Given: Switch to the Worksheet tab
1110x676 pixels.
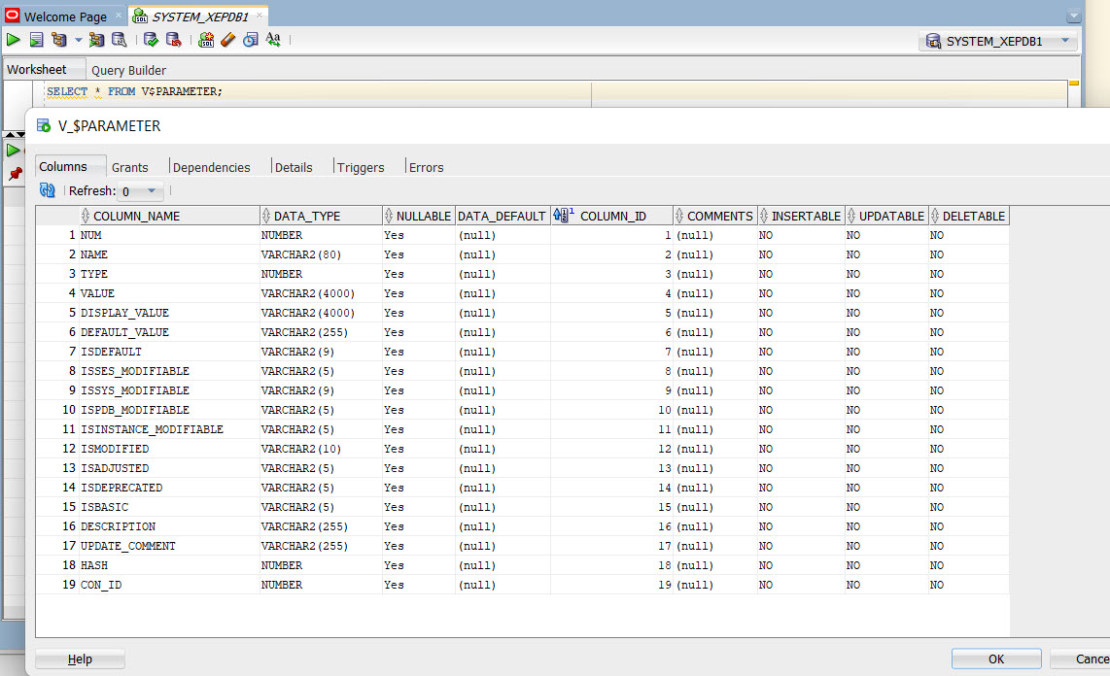Looking at the screenshot, I should tap(37, 69).
